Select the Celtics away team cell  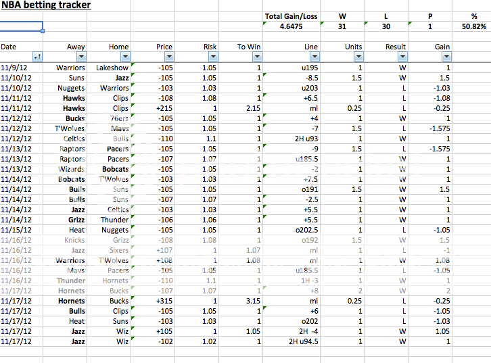tap(65, 139)
